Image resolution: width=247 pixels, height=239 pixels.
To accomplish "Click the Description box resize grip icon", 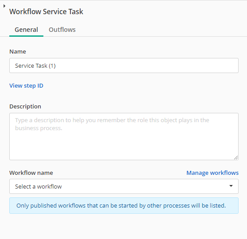I will click(x=236, y=158).
